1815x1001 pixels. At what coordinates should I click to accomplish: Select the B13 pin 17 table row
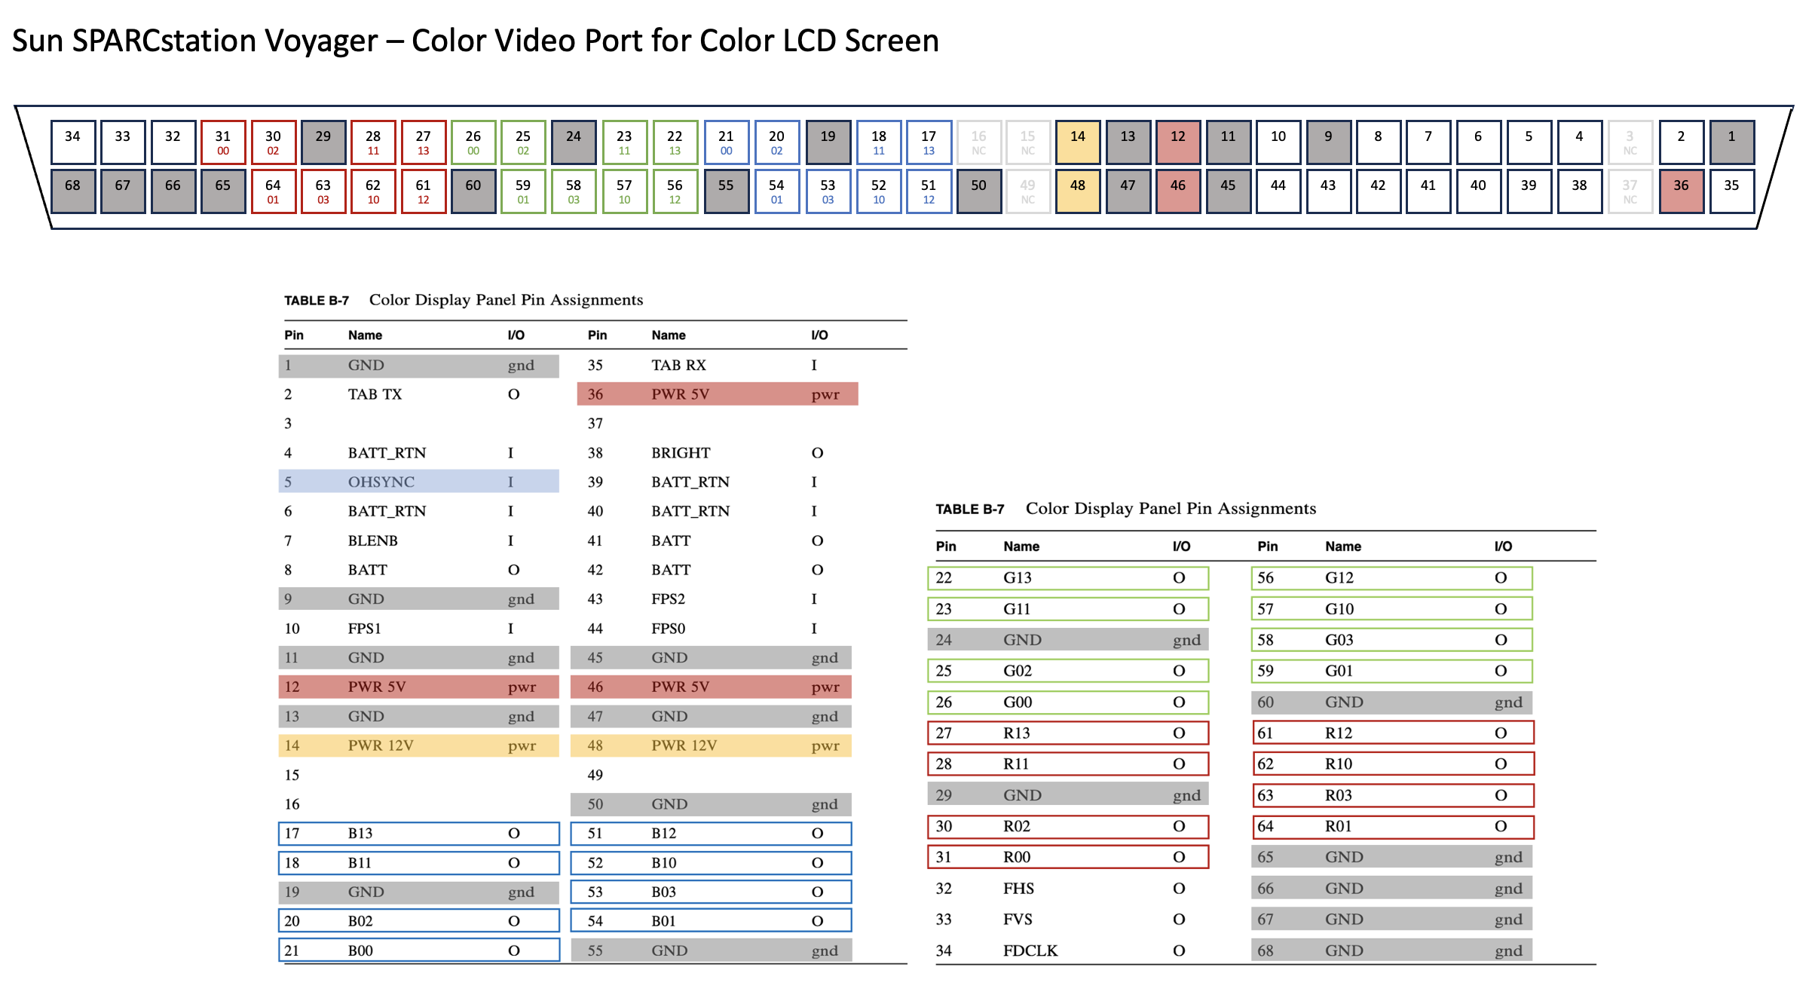point(418,834)
